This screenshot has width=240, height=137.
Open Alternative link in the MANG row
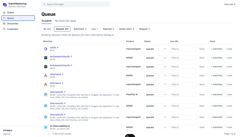(56, 74)
